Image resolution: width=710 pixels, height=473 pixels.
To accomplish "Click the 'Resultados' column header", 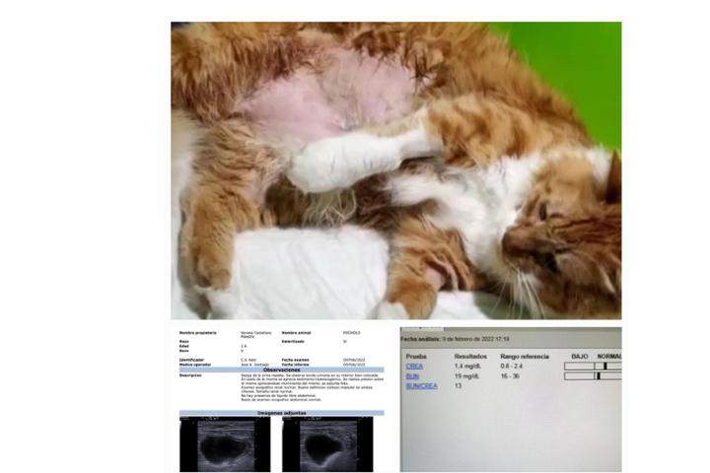I will click(470, 357).
